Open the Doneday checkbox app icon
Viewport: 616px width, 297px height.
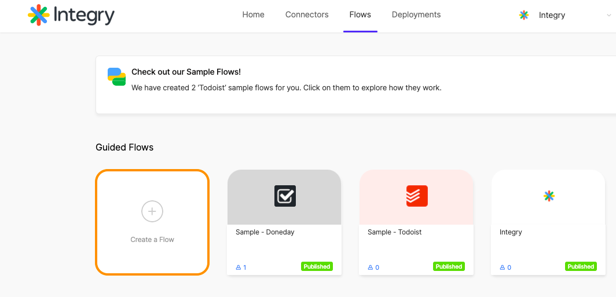click(285, 196)
